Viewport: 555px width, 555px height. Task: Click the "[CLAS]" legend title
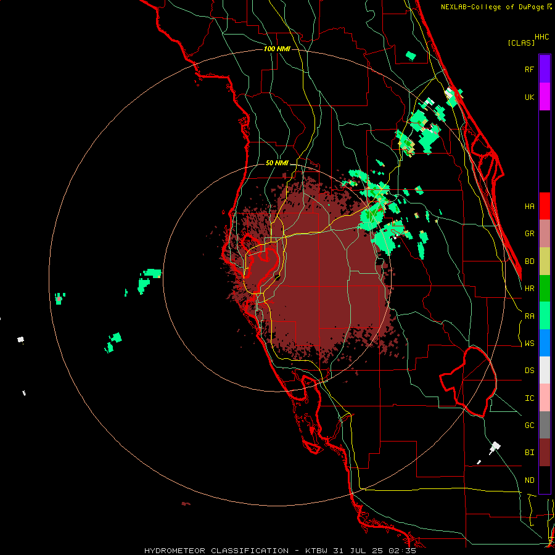click(x=521, y=43)
